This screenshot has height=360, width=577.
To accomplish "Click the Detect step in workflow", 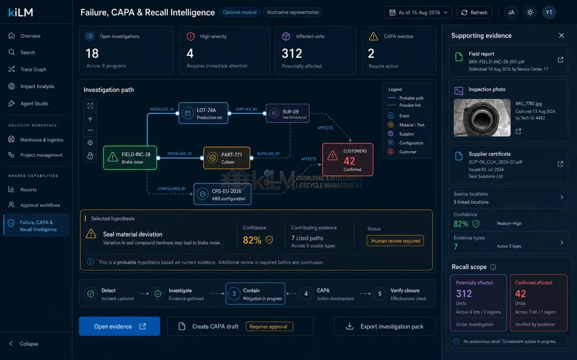I will (110, 294).
